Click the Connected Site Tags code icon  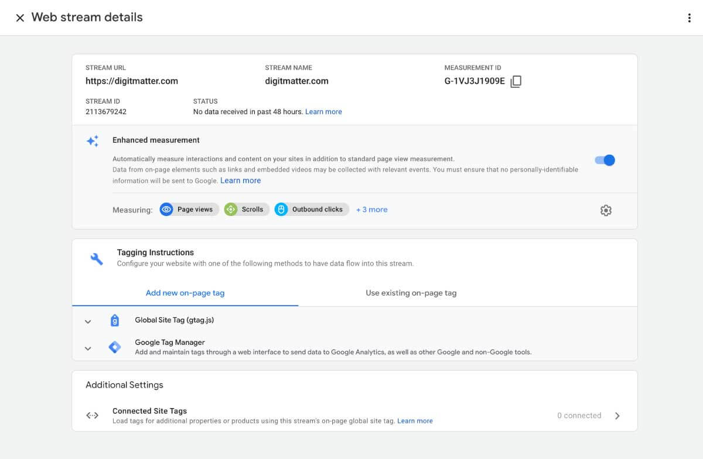point(92,415)
